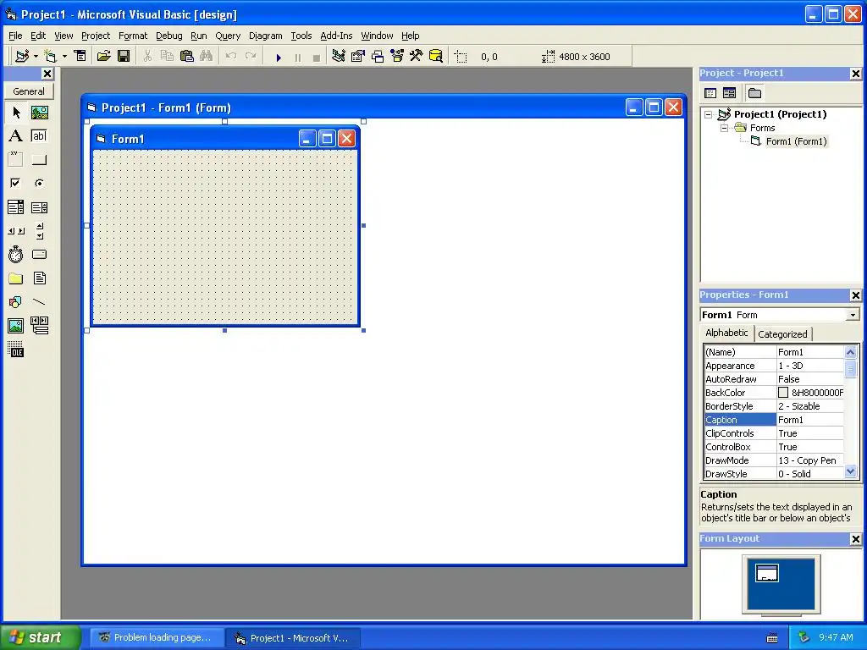Viewport: 867px width, 650px height.
Task: Switch to Problem loading page taskbar item
Action: click(157, 638)
